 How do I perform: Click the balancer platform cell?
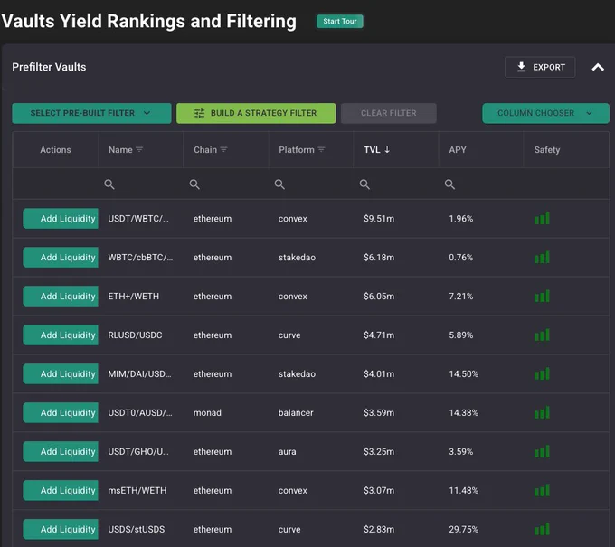pyautogui.click(x=296, y=412)
